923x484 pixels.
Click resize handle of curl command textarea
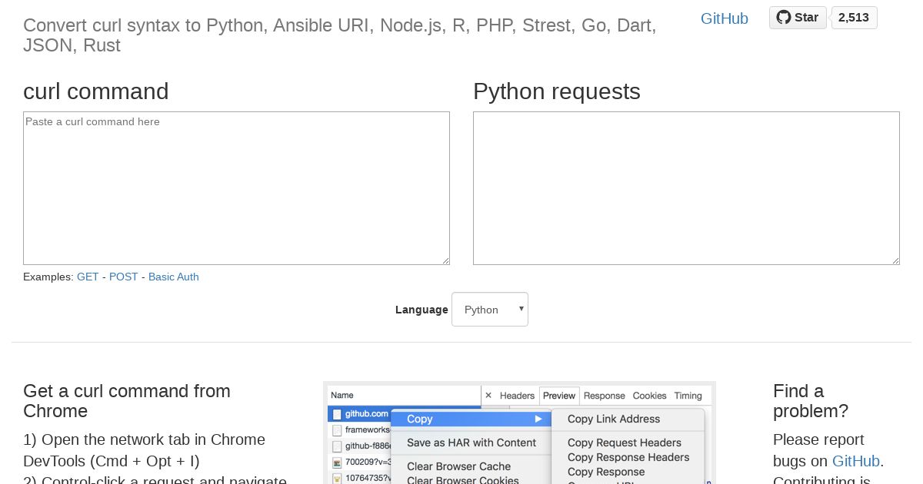[445, 260]
